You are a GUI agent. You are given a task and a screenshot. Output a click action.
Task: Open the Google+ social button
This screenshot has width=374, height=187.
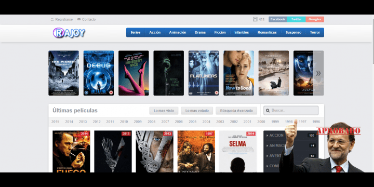pos(315,19)
